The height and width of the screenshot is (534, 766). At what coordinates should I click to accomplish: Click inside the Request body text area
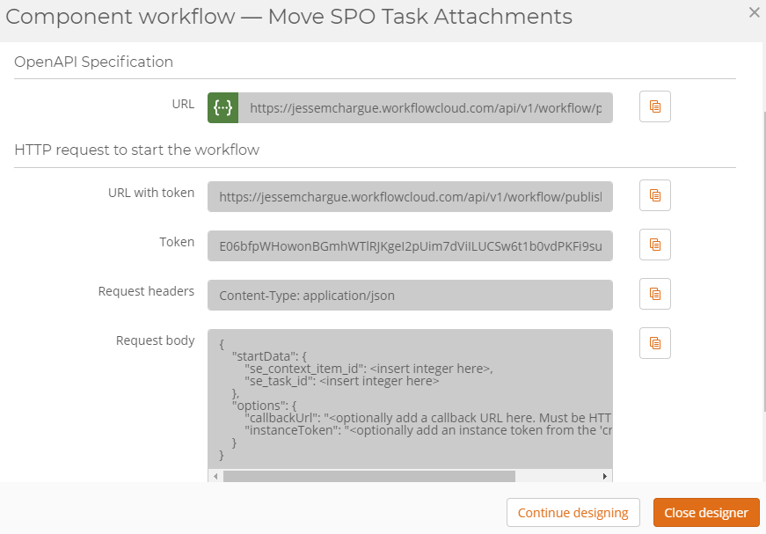pyautogui.click(x=410, y=399)
